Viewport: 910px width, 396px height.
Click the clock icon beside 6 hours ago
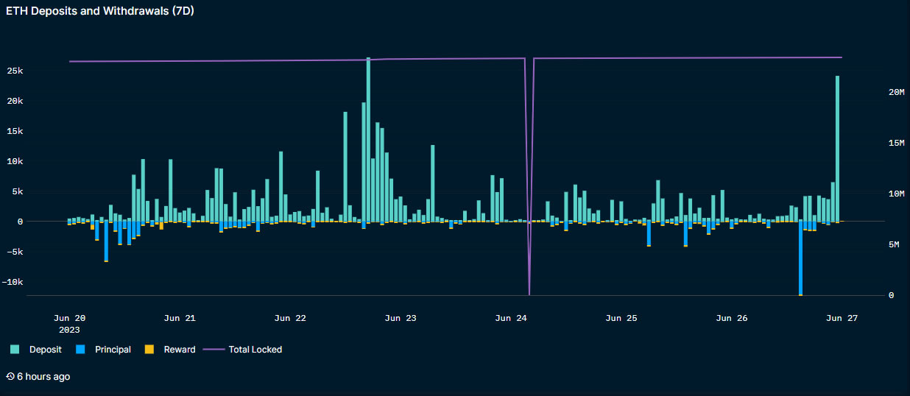pyautogui.click(x=10, y=376)
